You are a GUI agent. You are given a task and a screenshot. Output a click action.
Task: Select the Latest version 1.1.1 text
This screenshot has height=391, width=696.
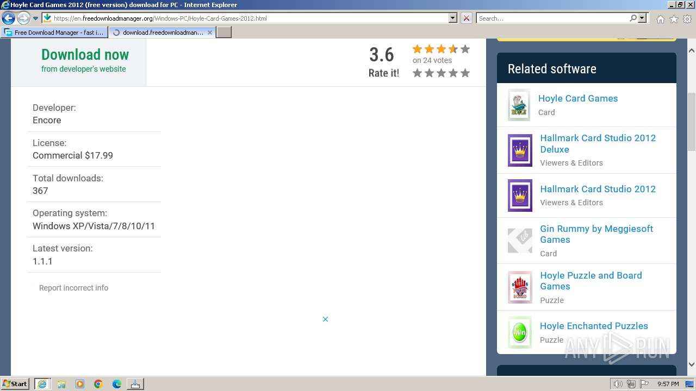(x=42, y=261)
